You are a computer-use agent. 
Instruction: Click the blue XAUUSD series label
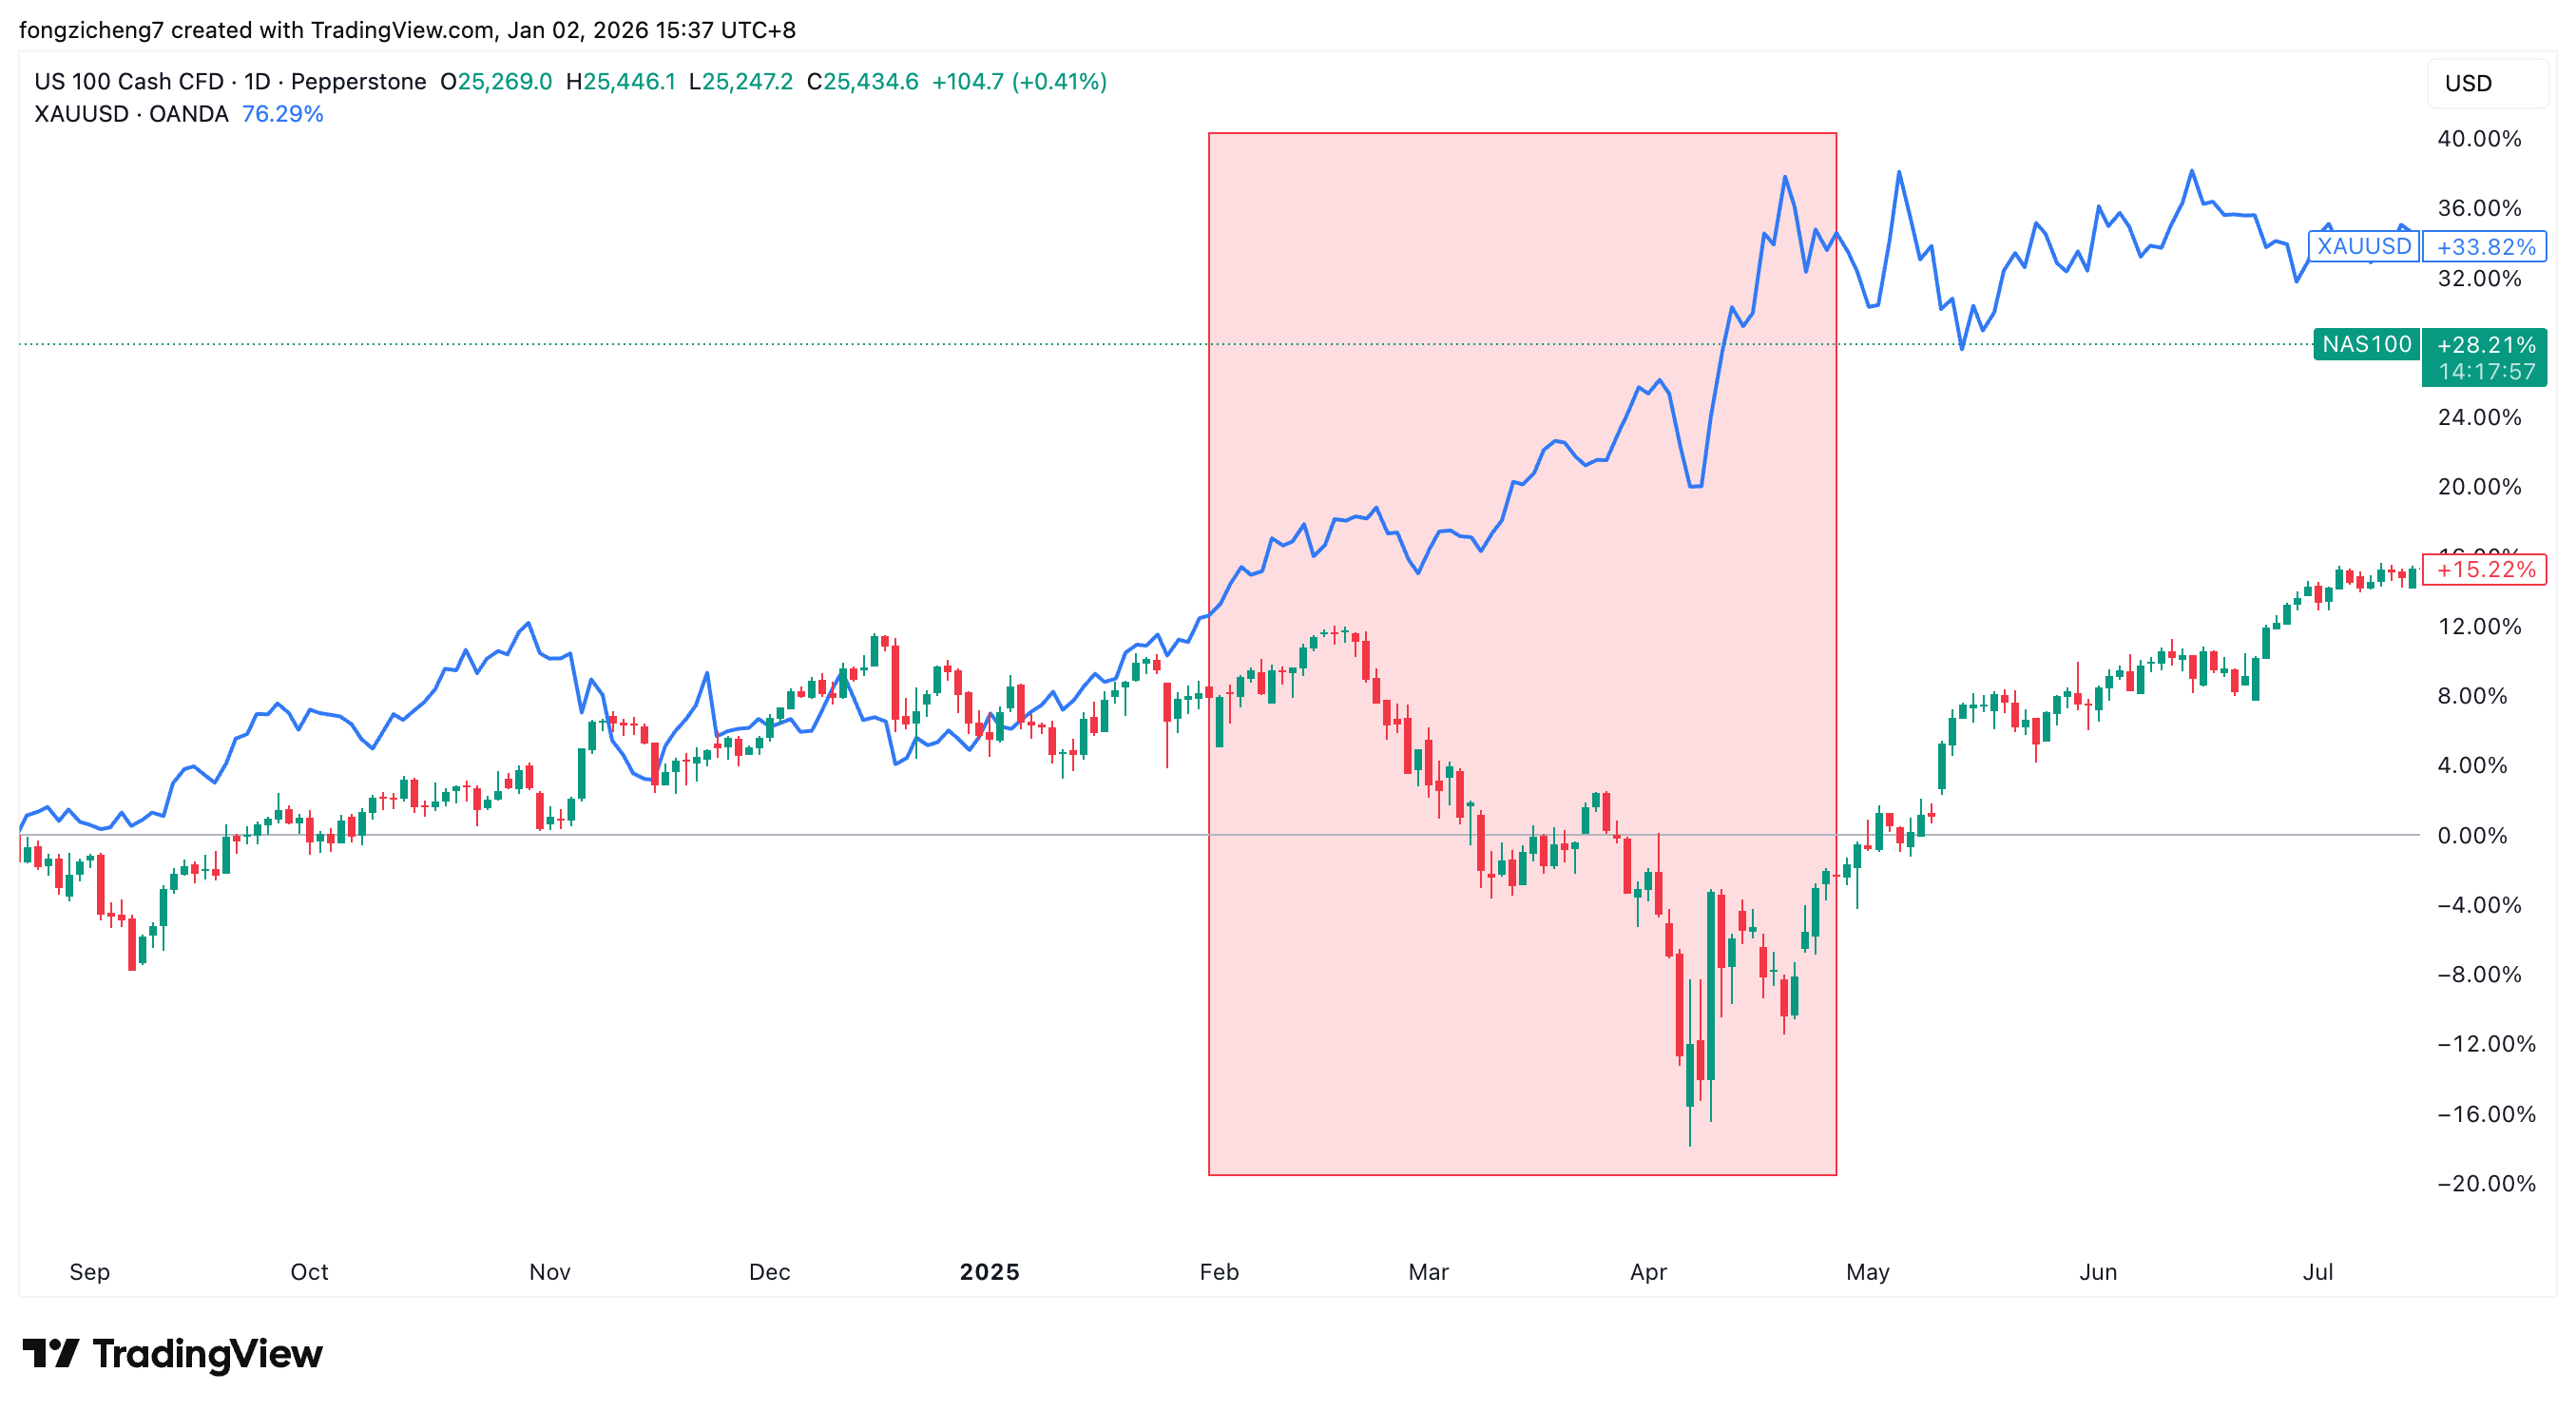pos(2363,246)
